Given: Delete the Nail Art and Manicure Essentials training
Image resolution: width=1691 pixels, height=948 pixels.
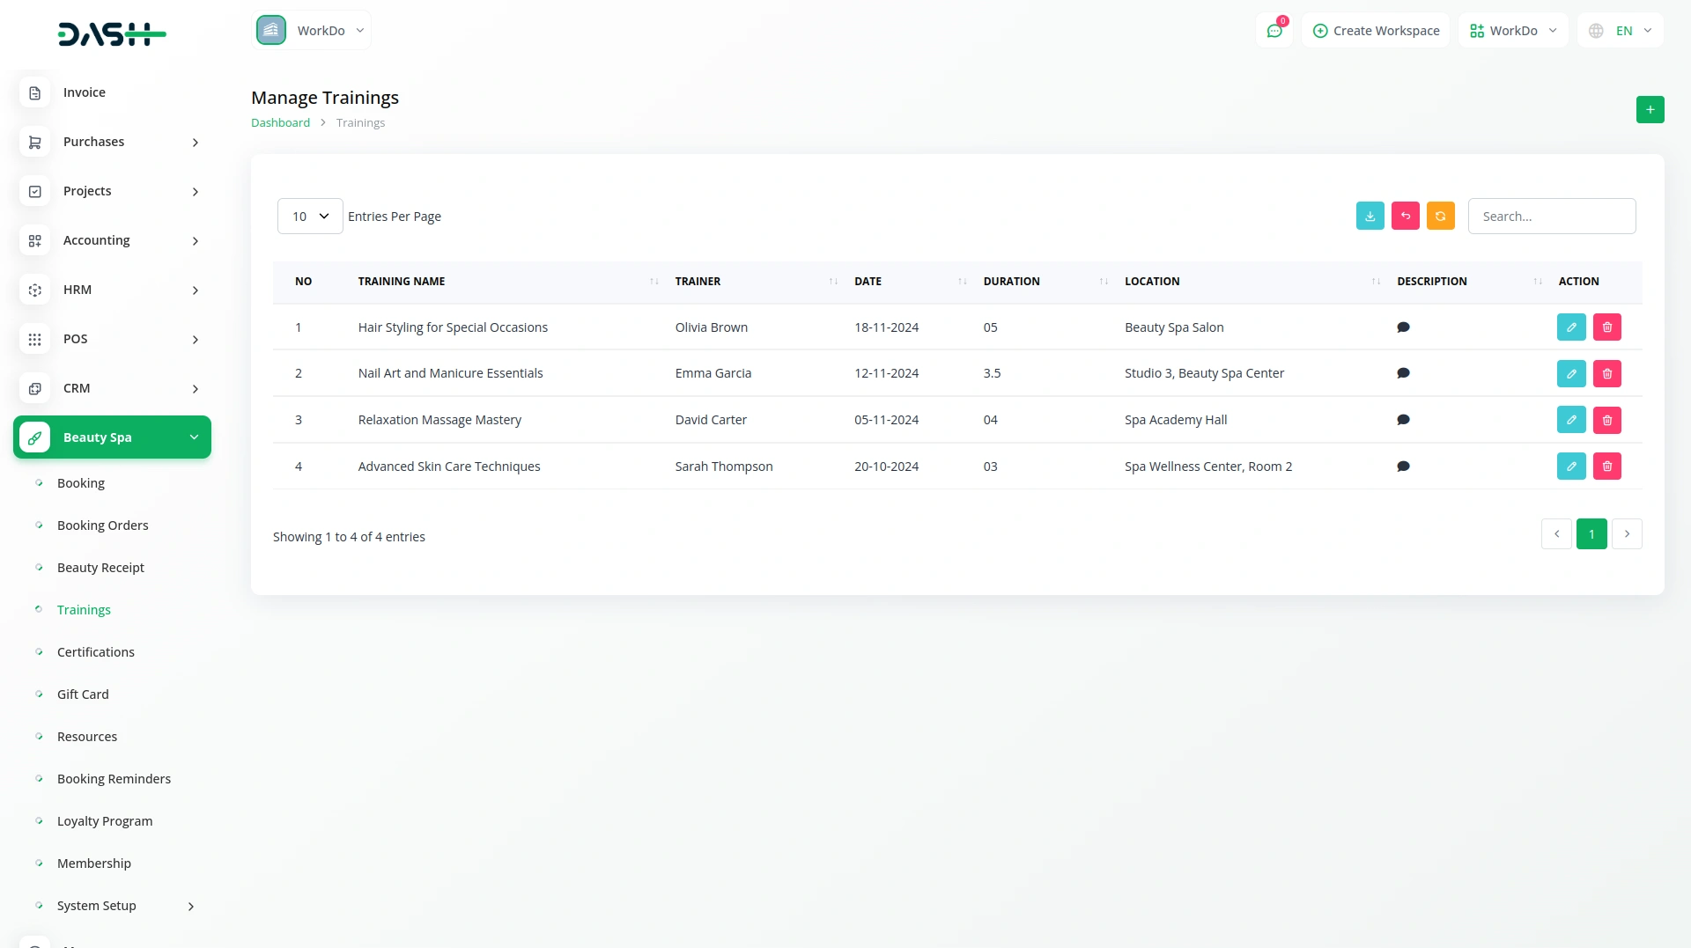Looking at the screenshot, I should pyautogui.click(x=1606, y=374).
